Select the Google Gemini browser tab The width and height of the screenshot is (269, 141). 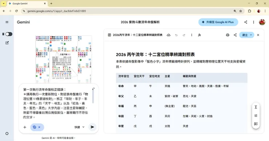click(27, 4)
